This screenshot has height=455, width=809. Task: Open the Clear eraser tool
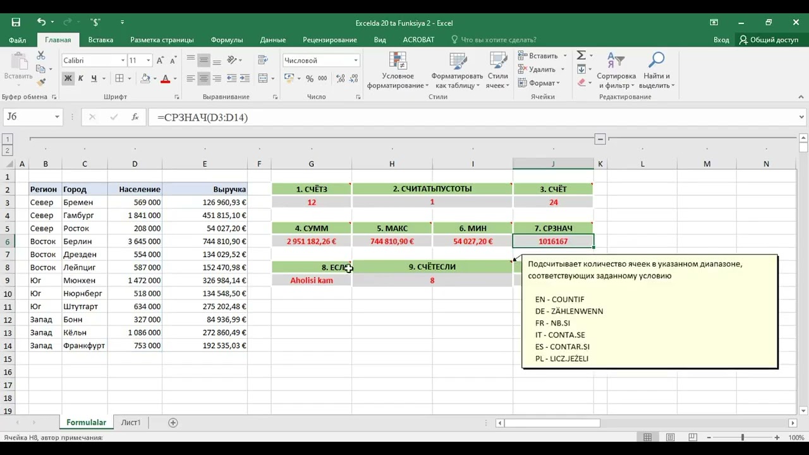(x=581, y=82)
